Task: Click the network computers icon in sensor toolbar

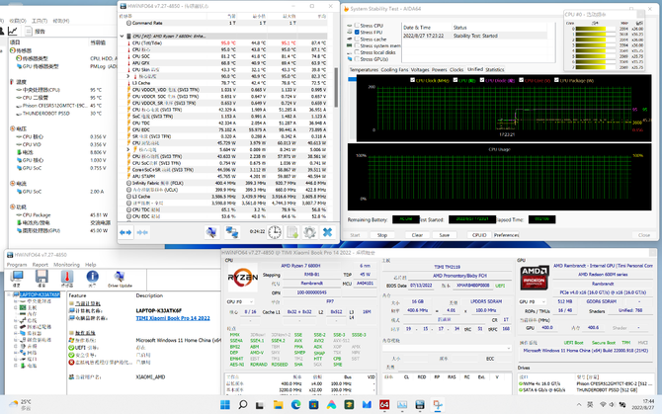Action: (232, 232)
